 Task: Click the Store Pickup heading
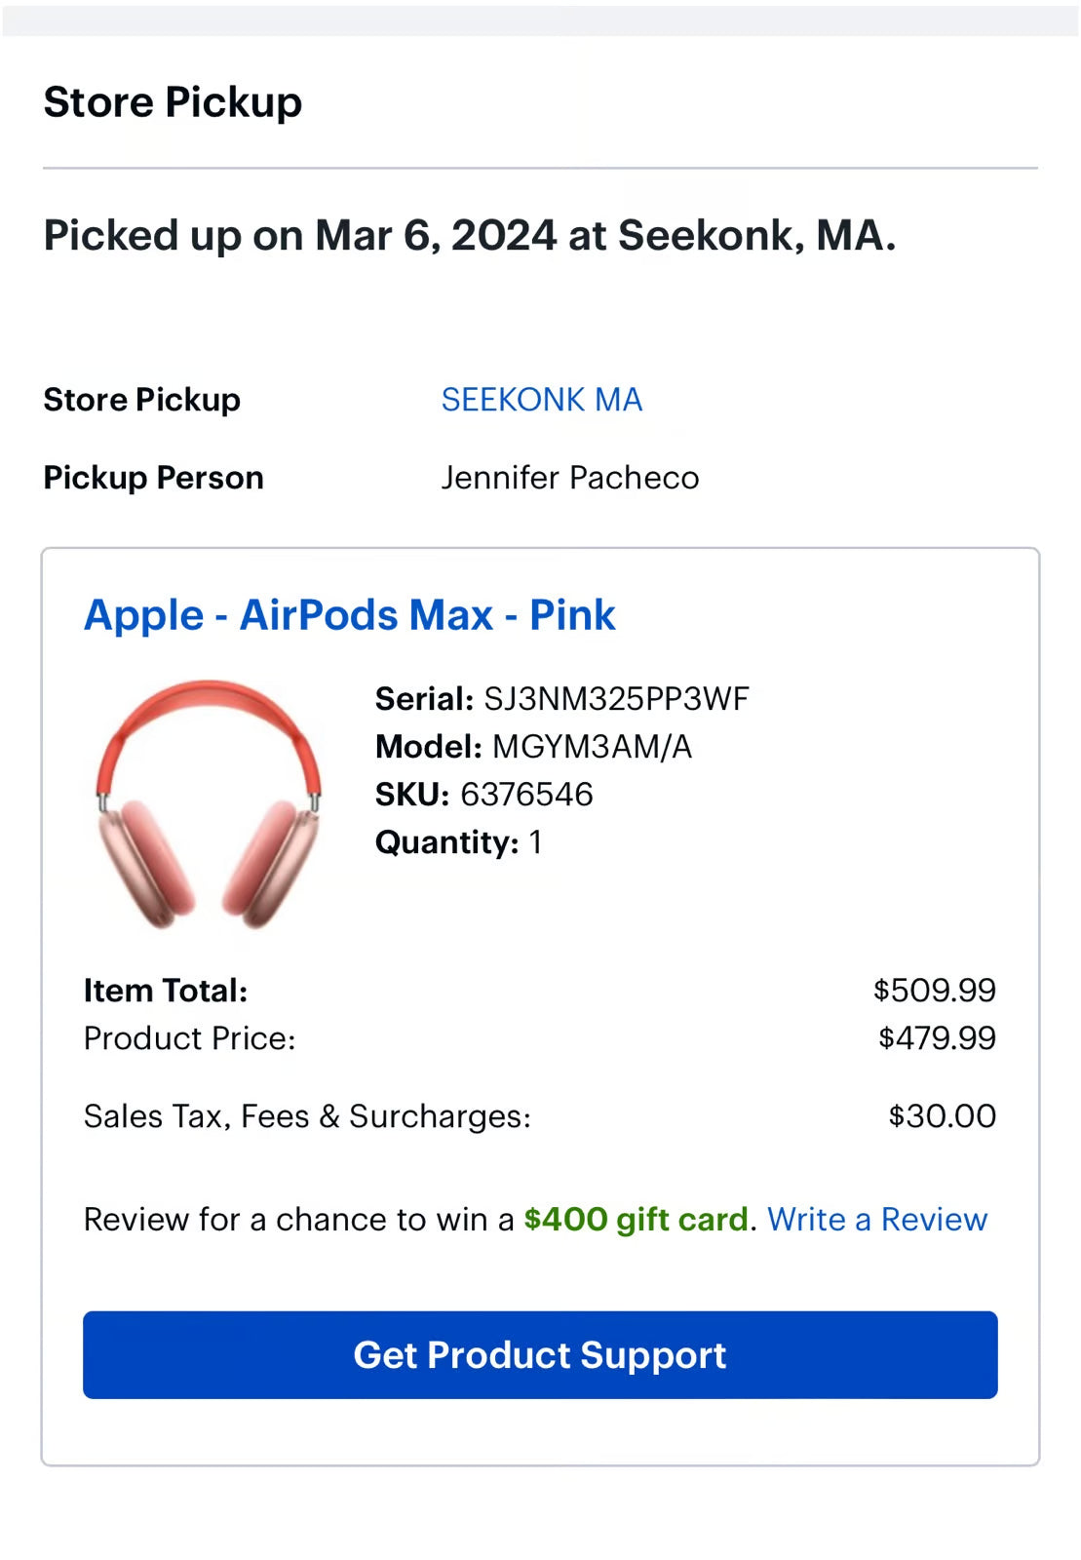click(x=172, y=100)
